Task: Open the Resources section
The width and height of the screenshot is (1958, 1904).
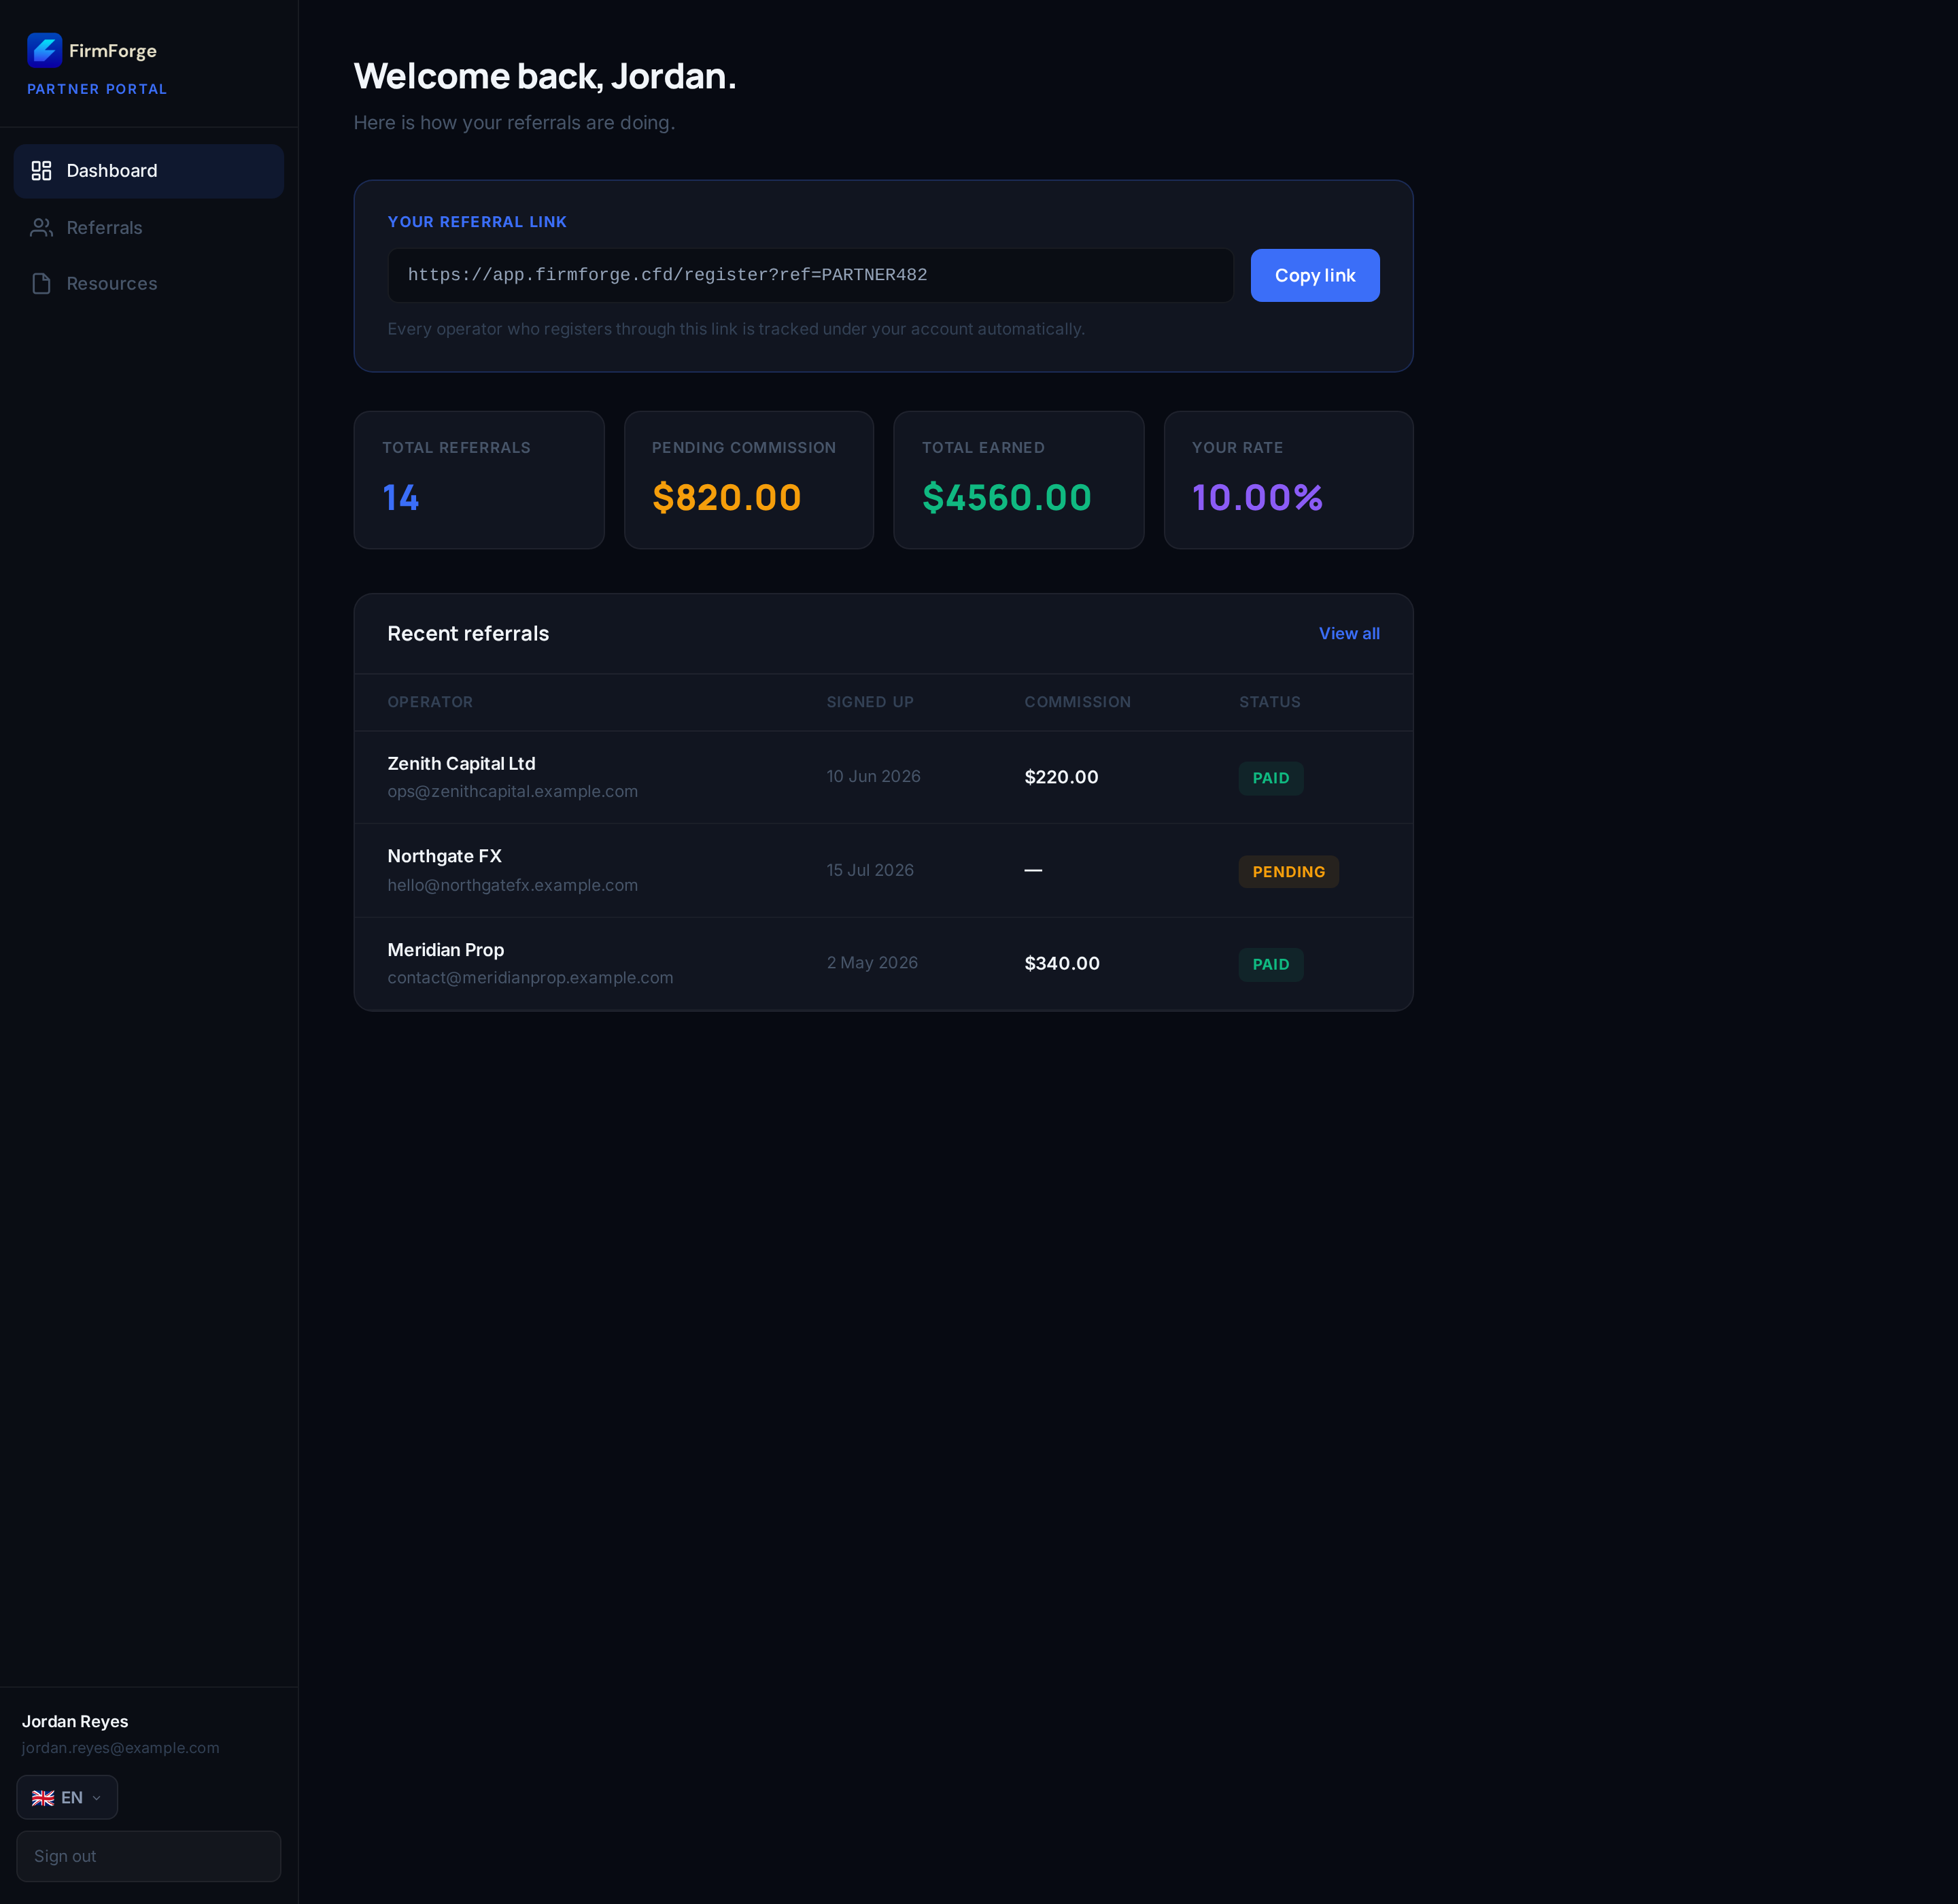Action: click(x=149, y=284)
